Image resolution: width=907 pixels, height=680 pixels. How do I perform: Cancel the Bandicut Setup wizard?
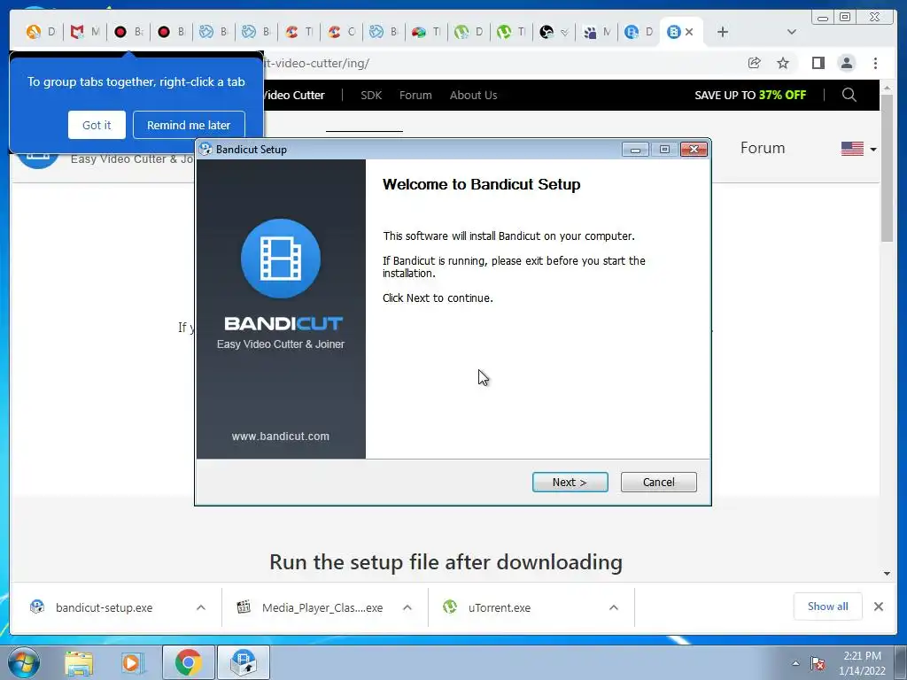tap(658, 483)
